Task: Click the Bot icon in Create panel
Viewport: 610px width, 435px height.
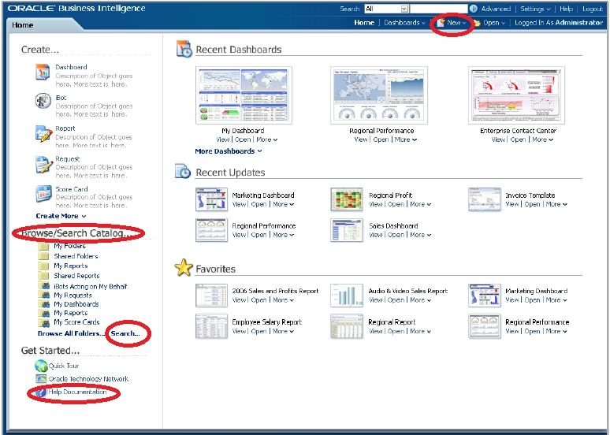Action: (x=43, y=102)
